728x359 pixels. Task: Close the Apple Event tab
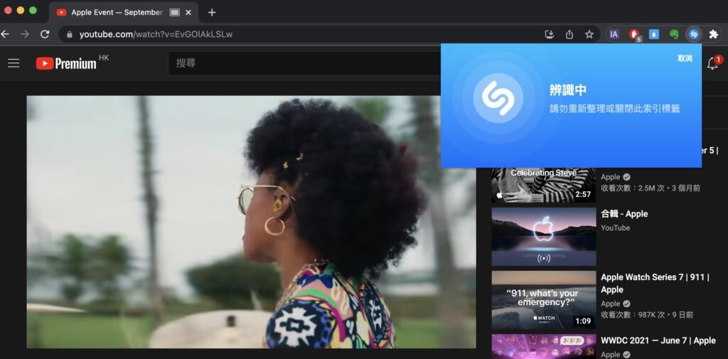(x=188, y=13)
